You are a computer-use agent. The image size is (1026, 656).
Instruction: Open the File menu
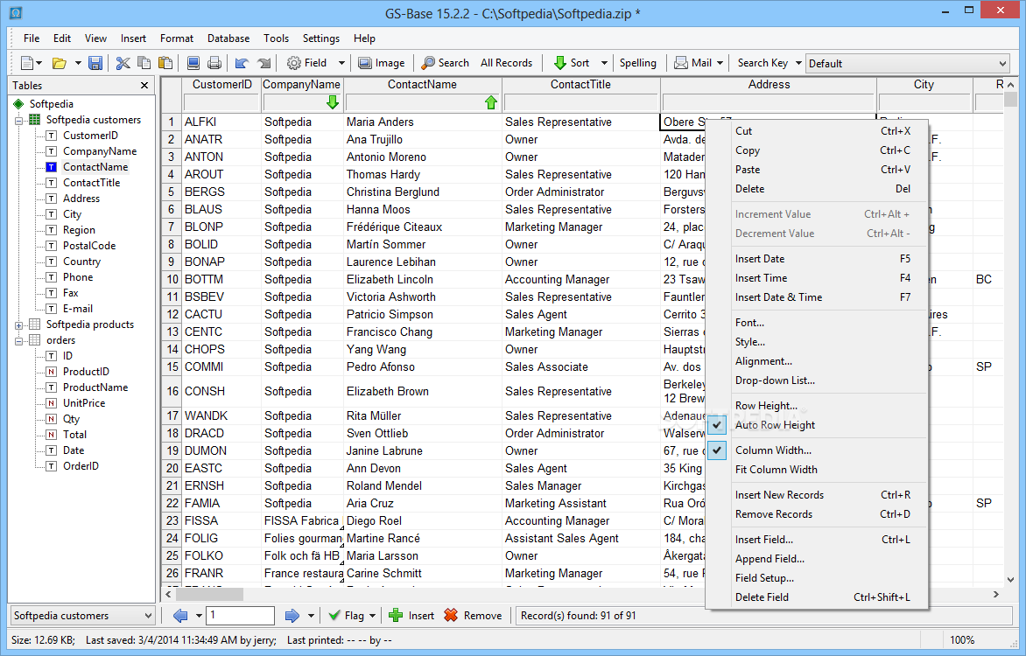pos(32,38)
